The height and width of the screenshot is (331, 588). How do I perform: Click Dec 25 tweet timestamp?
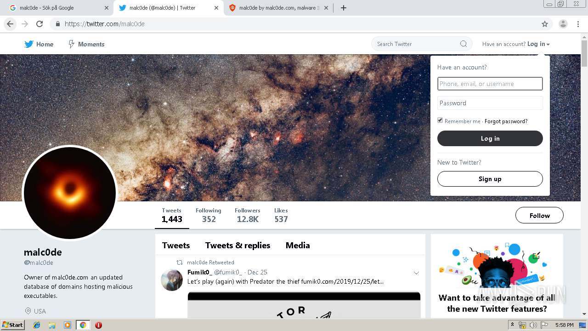pyautogui.click(x=257, y=273)
